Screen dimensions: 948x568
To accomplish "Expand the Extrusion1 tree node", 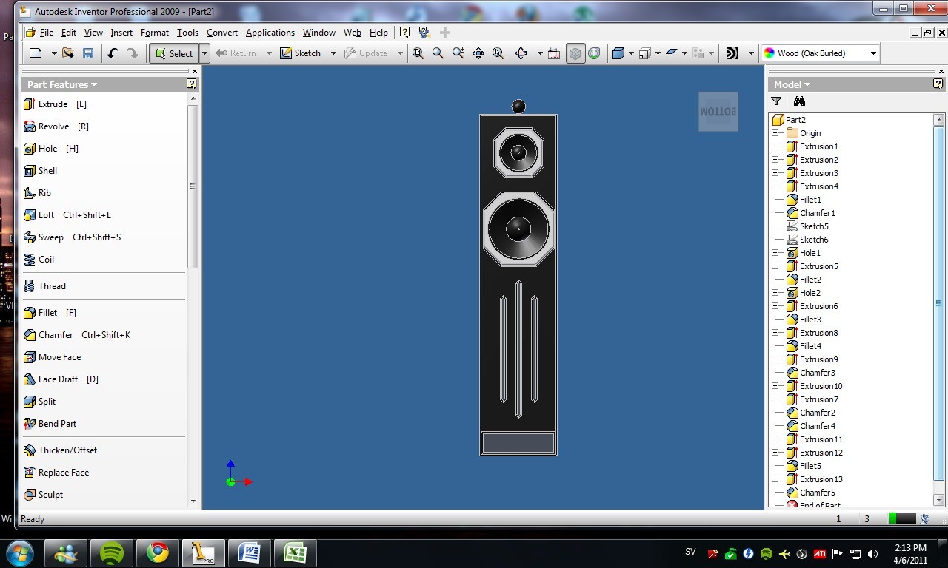I will pos(775,146).
